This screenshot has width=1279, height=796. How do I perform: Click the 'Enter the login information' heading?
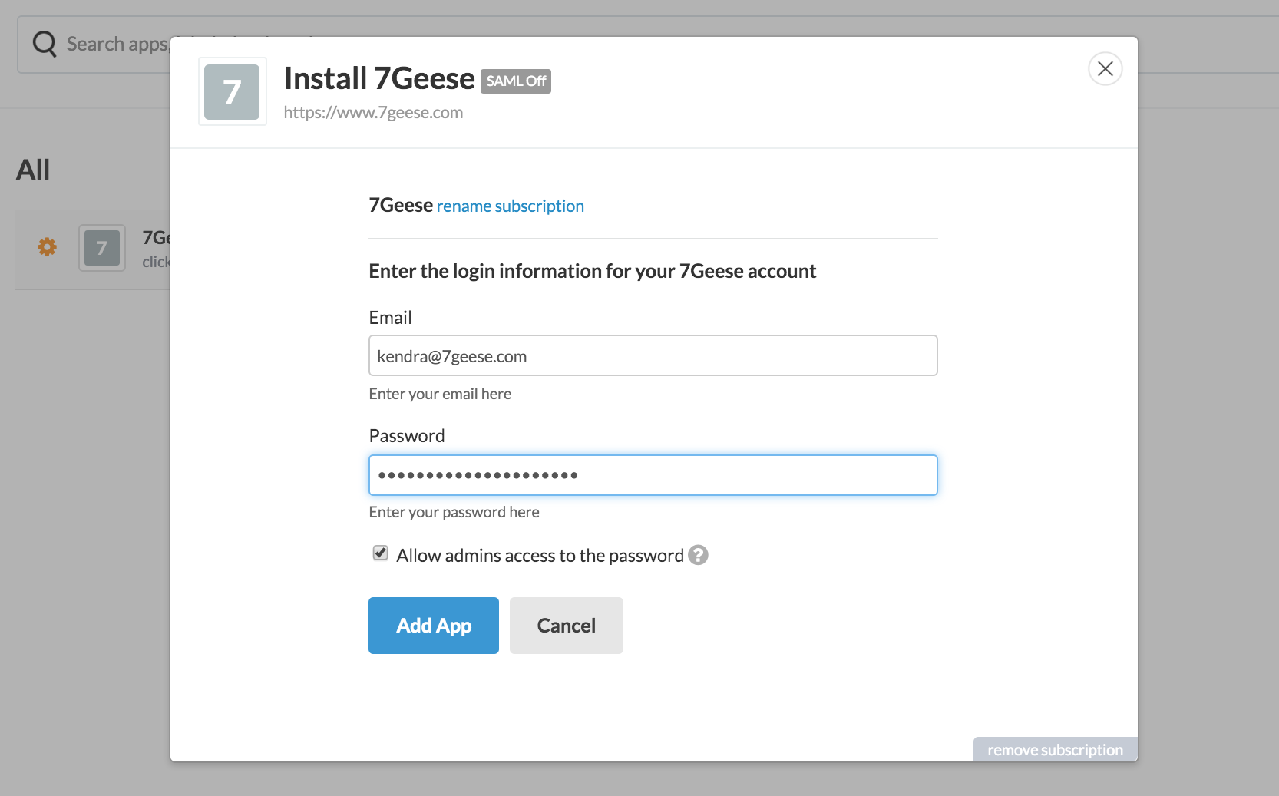click(592, 271)
